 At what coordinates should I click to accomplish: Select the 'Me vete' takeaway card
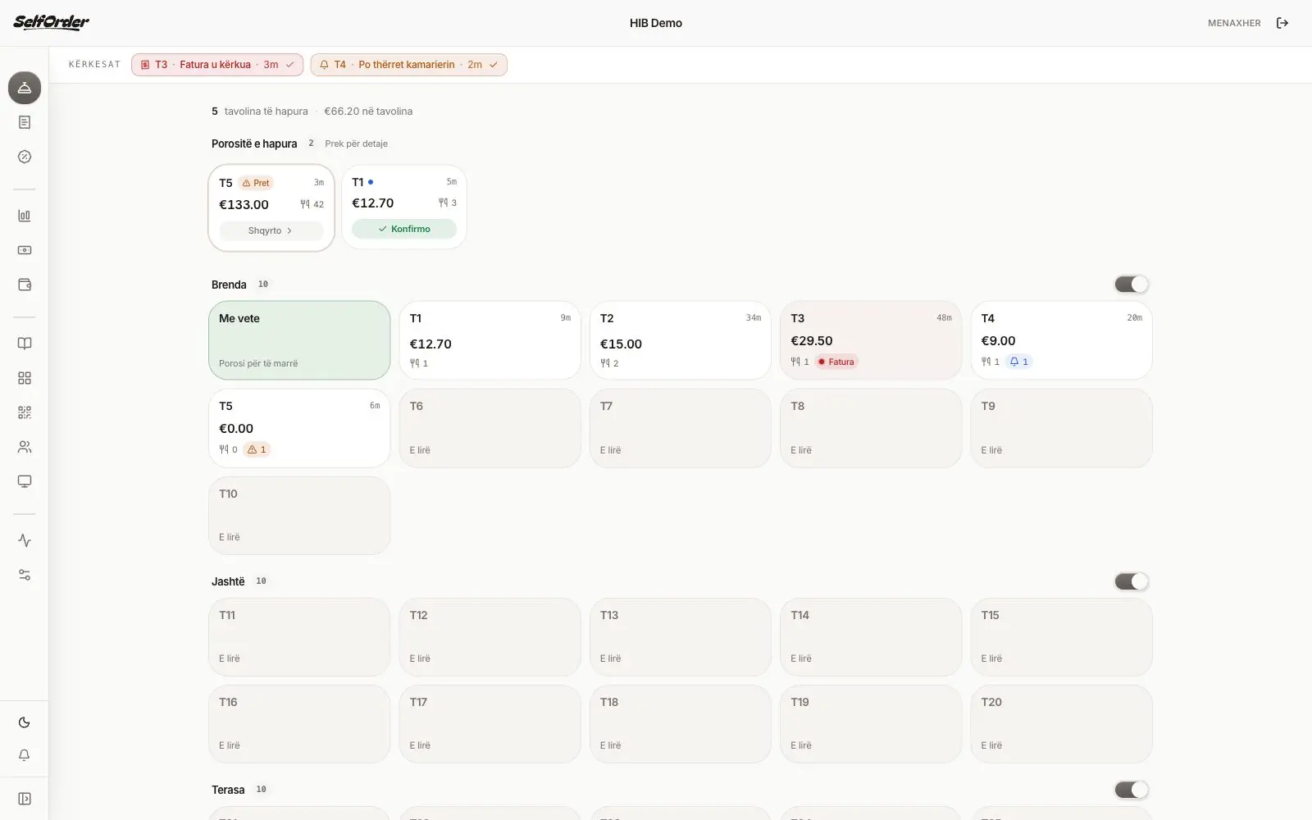299,340
